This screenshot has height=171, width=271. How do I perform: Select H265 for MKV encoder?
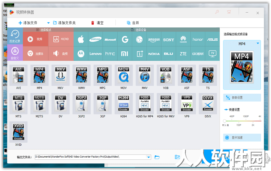pos(166,104)
